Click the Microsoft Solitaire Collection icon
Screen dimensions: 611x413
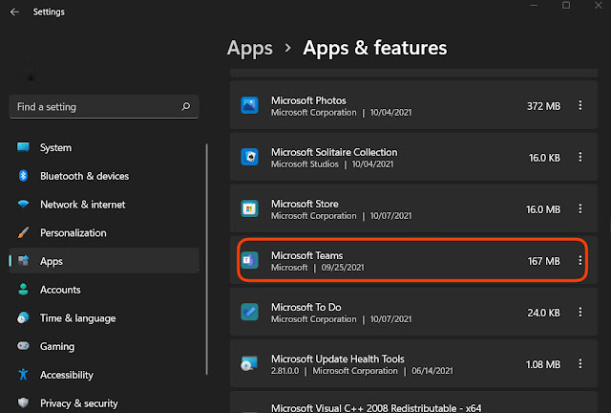pos(249,157)
